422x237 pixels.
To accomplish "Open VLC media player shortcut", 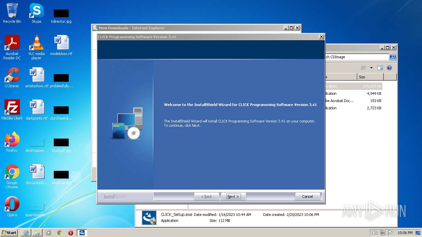I will pyautogui.click(x=37, y=47).
